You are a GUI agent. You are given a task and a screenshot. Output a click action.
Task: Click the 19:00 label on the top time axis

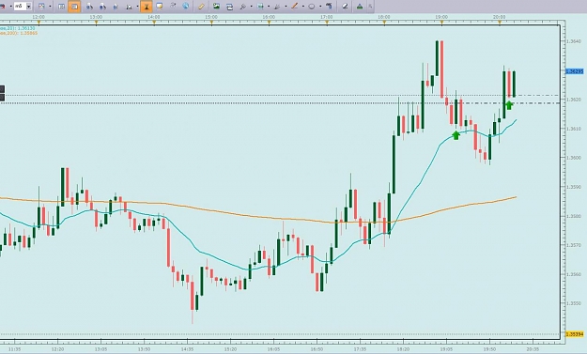(441, 17)
